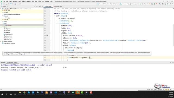Open the Navigate menu
This screenshot has height=98, width=174.
click(x=15, y=1)
